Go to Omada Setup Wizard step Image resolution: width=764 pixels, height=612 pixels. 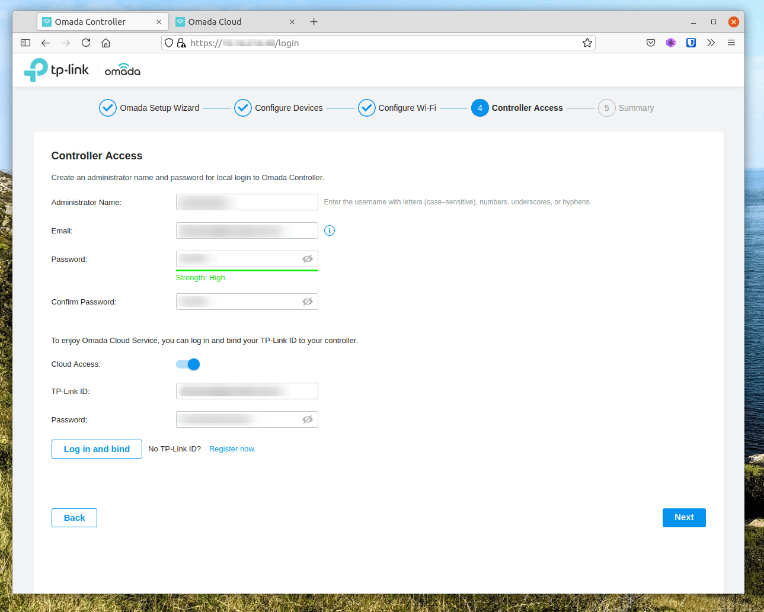click(x=149, y=108)
